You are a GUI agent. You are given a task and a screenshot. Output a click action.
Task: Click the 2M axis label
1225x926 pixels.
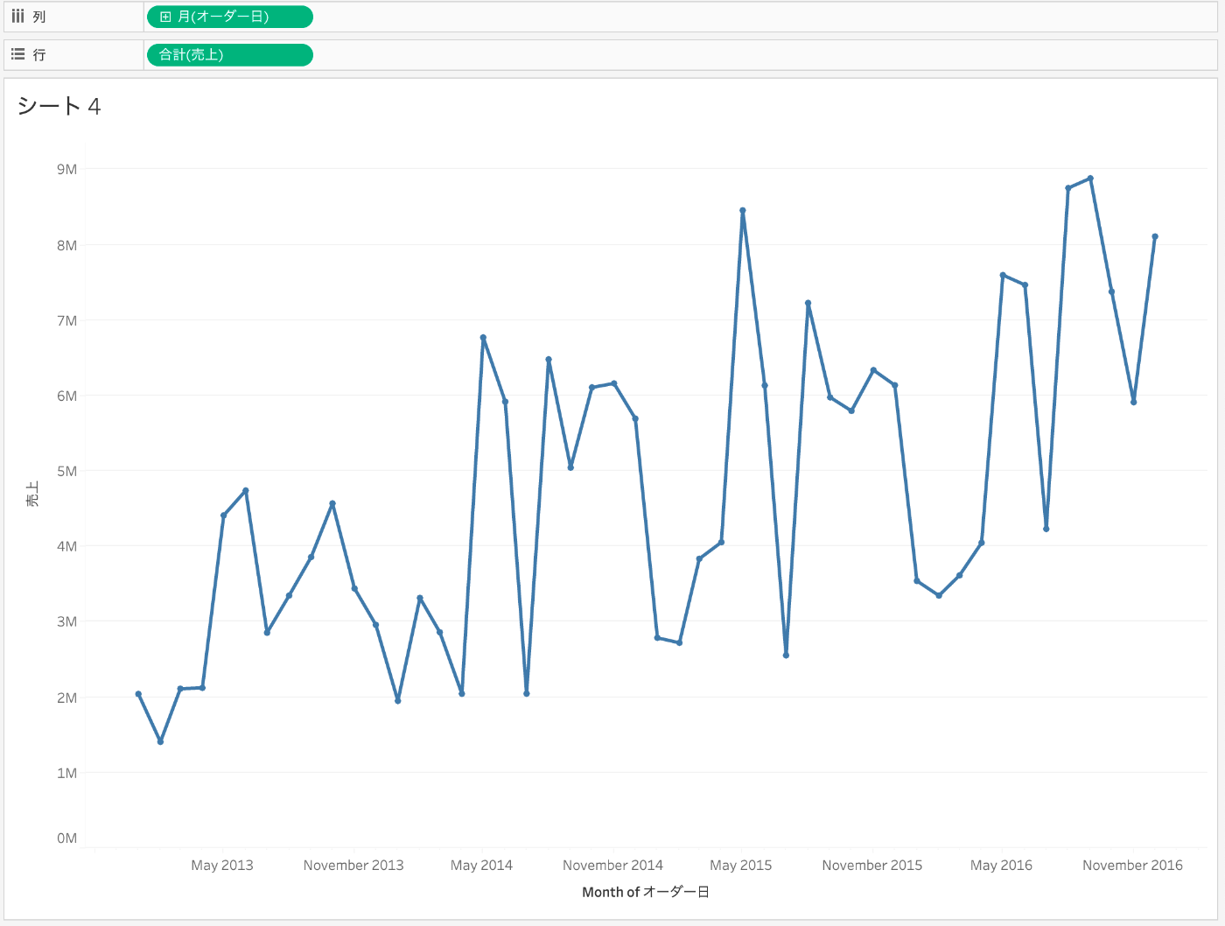(x=67, y=698)
